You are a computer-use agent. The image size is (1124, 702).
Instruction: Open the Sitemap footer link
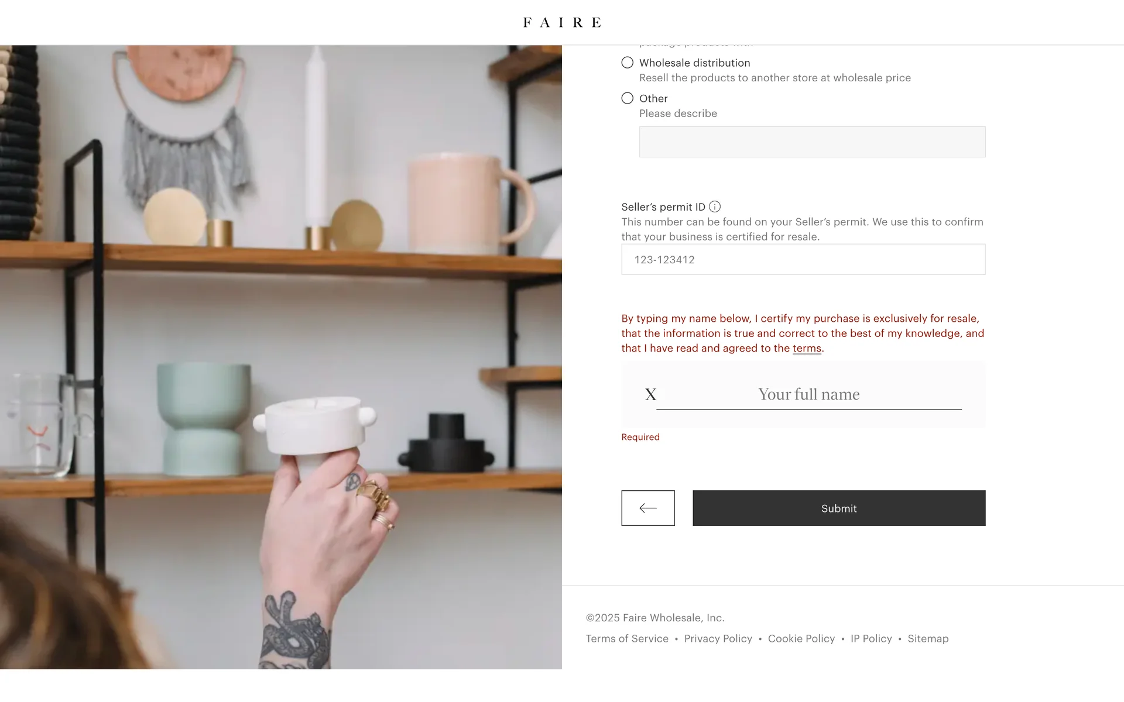(x=928, y=639)
